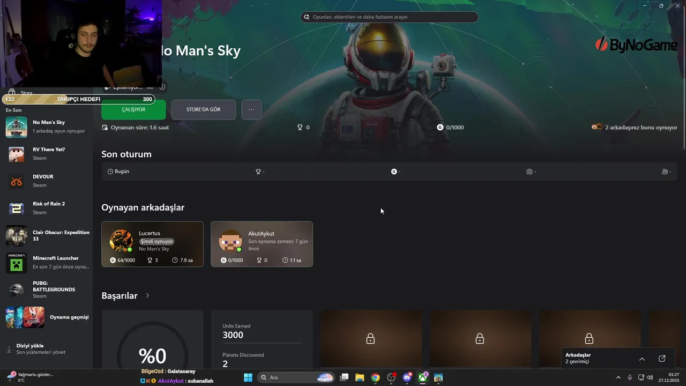Click Oynanan süre: 1.6 saat text
The image size is (686, 386).
[x=140, y=128]
